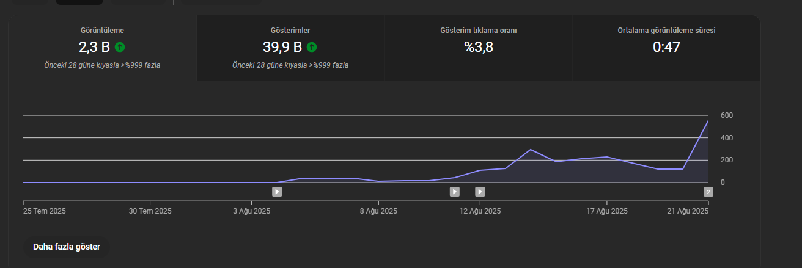Click the 25 Tem 2025 date label
Screen dimensions: 802x268
tap(45, 211)
